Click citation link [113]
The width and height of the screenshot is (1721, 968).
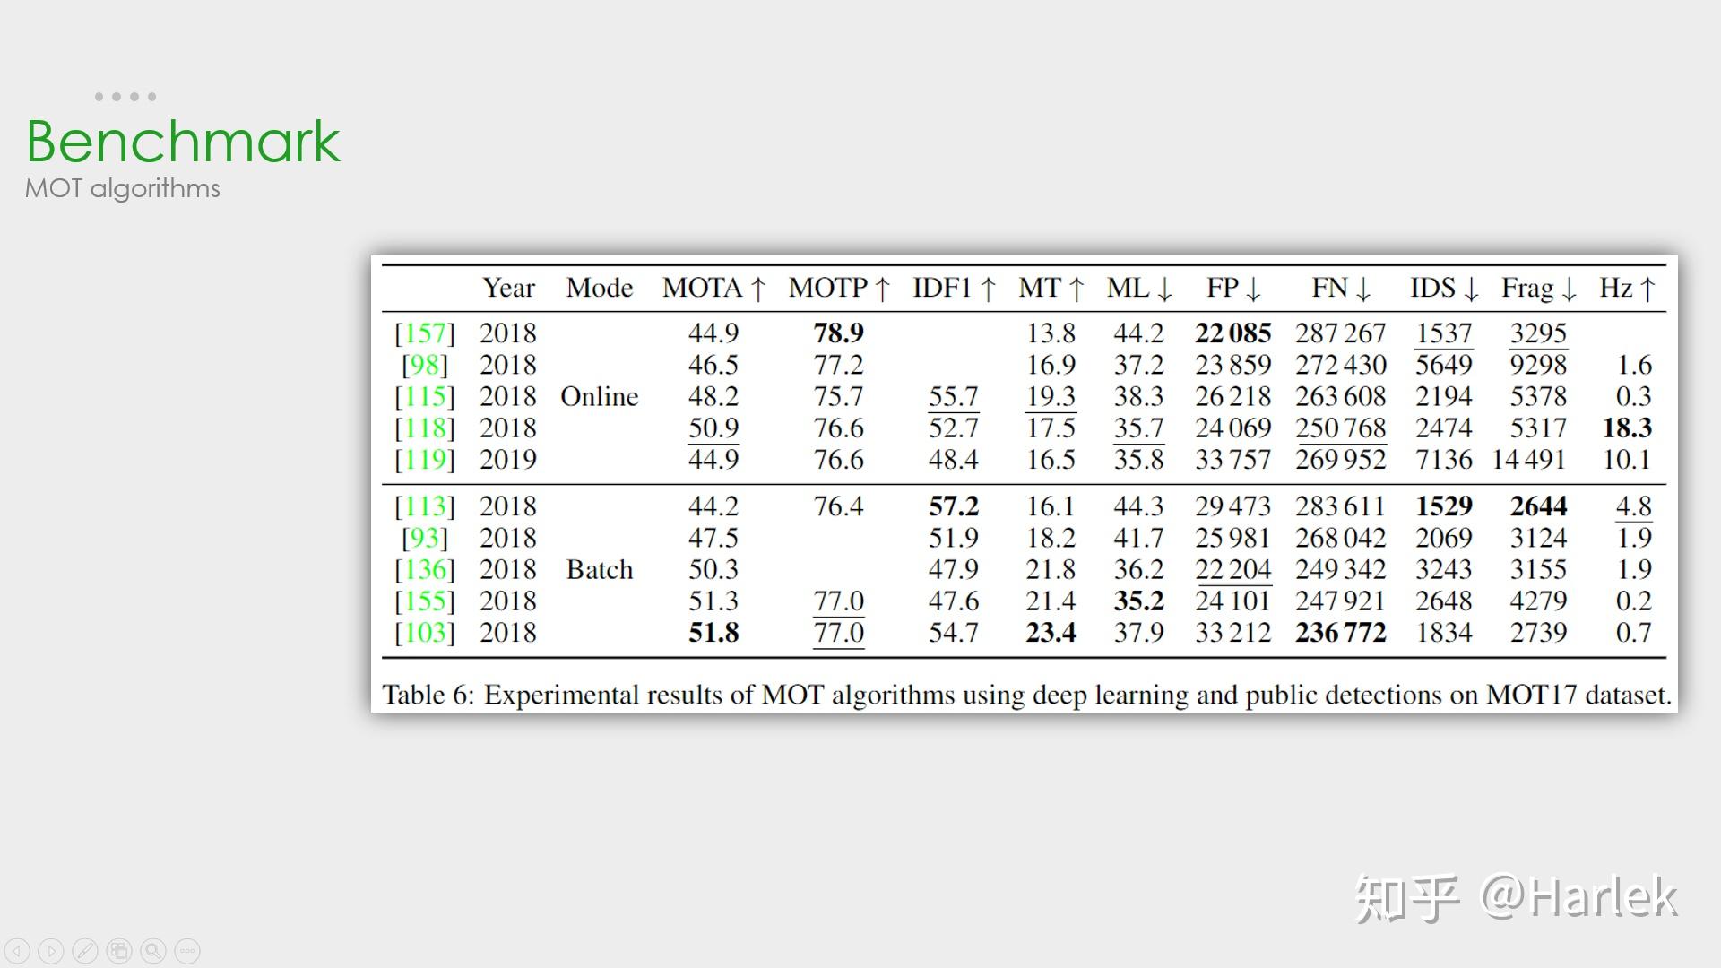(x=425, y=506)
